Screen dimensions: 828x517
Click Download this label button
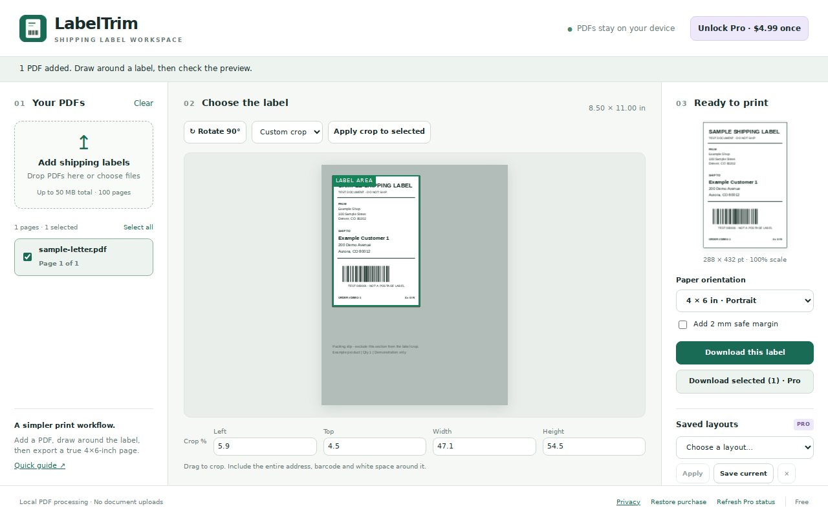tap(745, 353)
